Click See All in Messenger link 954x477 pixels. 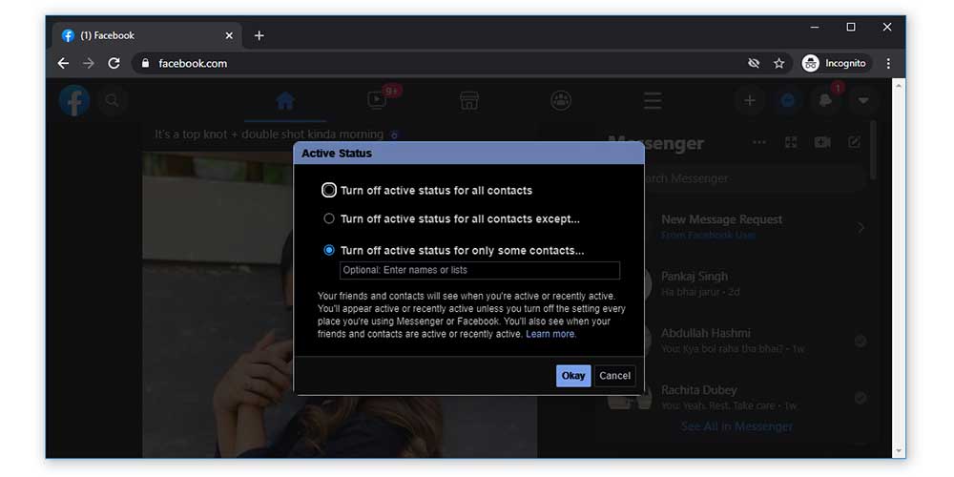[736, 426]
